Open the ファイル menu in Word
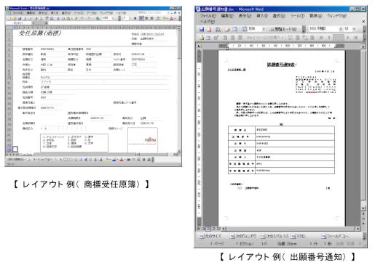This screenshot has width=375, height=265. click(208, 16)
